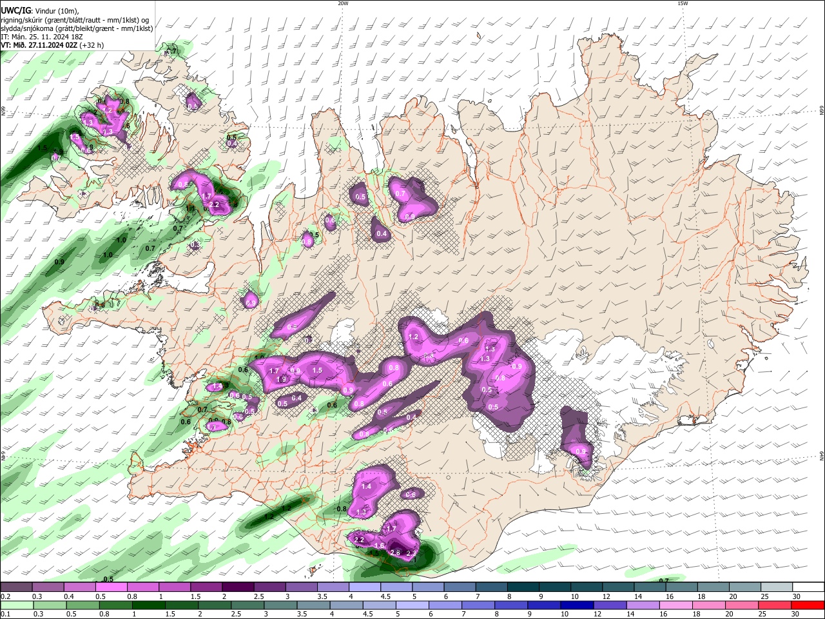
Task: Click the 1.9 snowfall value on the map
Action: [281, 379]
